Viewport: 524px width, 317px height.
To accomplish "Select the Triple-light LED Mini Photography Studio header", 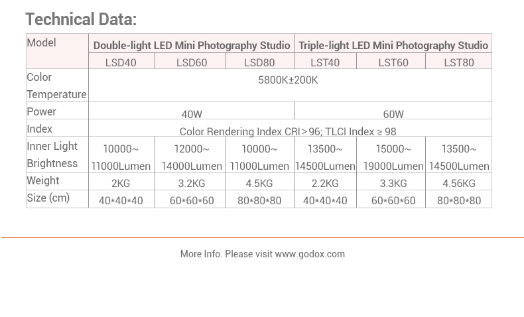I will click(x=393, y=46).
